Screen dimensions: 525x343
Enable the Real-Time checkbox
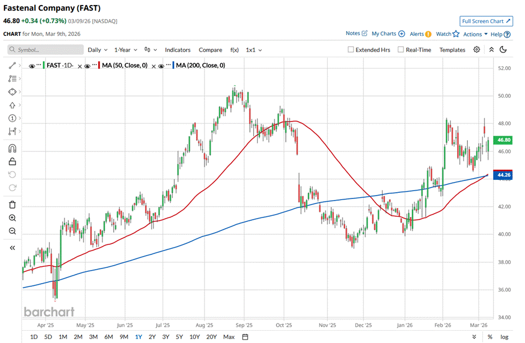(401, 50)
